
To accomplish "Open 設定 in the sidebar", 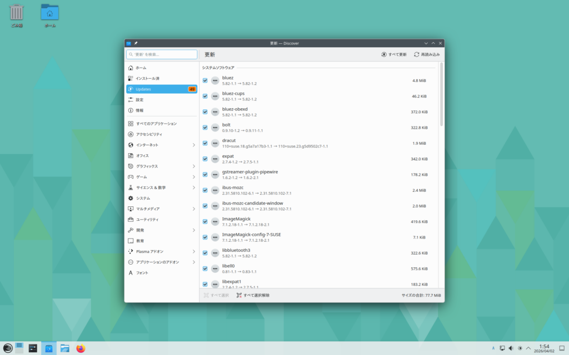I will (139, 100).
